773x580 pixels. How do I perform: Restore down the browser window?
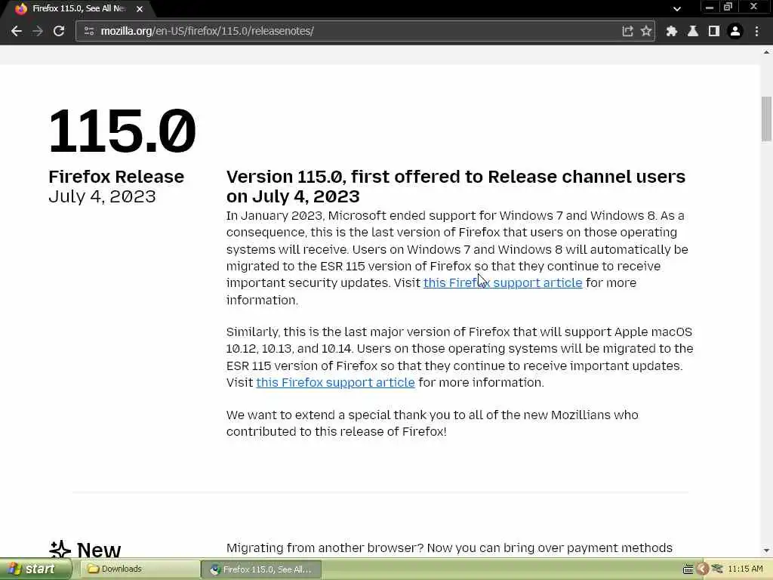728,7
